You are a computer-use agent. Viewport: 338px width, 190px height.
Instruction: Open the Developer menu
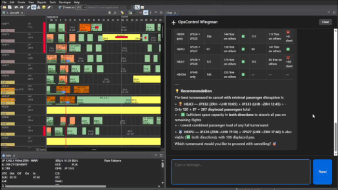pyautogui.click(x=65, y=2)
